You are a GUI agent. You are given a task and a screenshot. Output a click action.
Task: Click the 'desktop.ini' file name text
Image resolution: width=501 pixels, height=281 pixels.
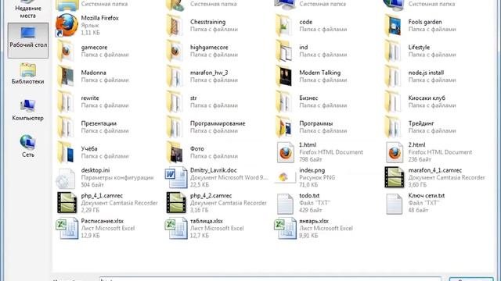pos(96,170)
